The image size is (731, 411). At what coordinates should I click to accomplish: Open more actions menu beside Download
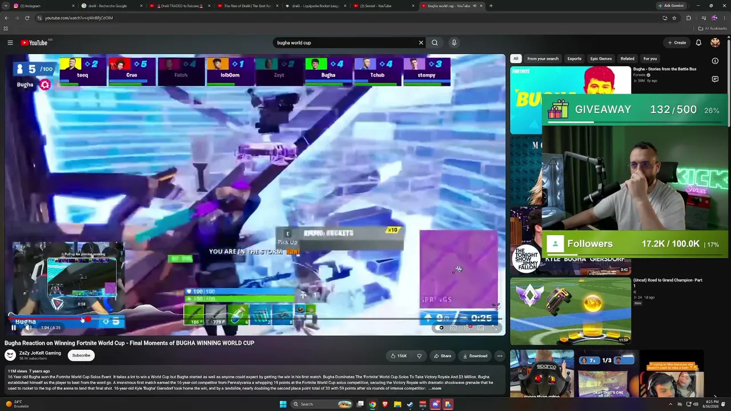[x=500, y=356]
